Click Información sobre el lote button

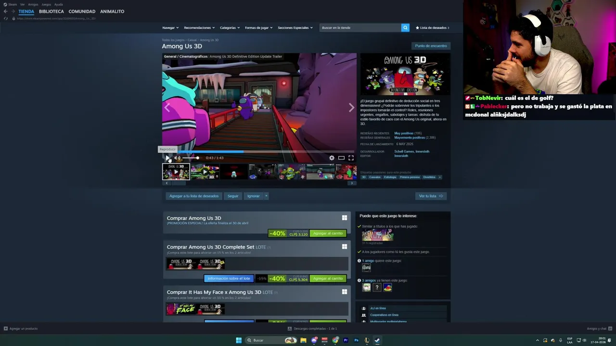coord(229,279)
